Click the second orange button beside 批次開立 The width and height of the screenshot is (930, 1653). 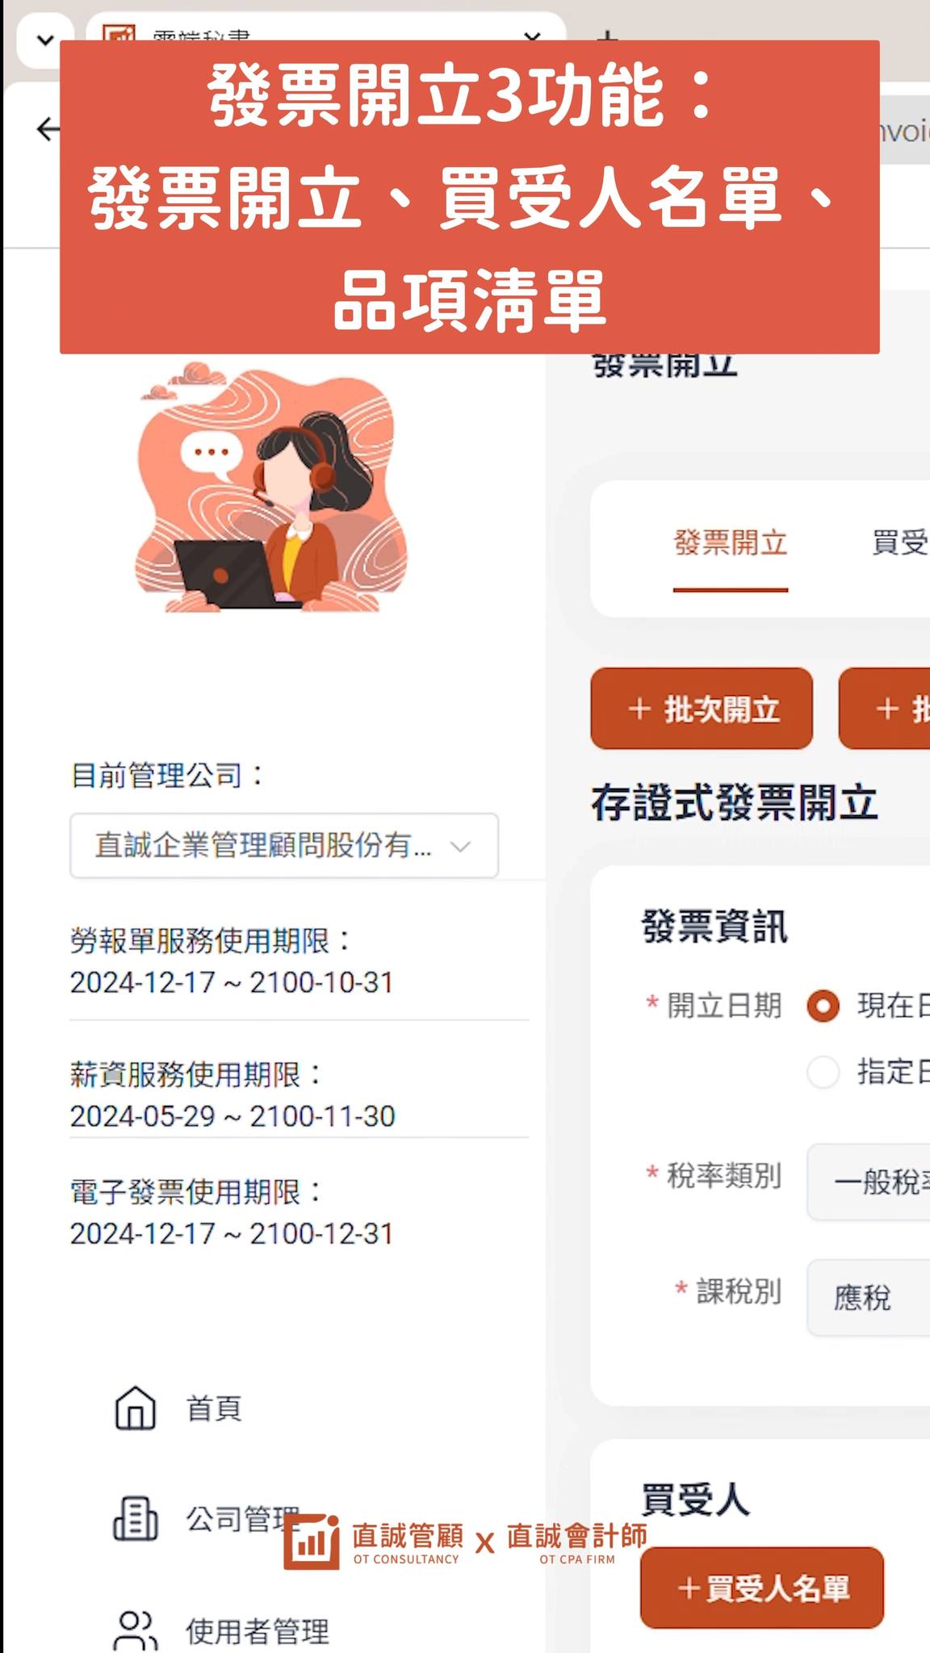(885, 709)
